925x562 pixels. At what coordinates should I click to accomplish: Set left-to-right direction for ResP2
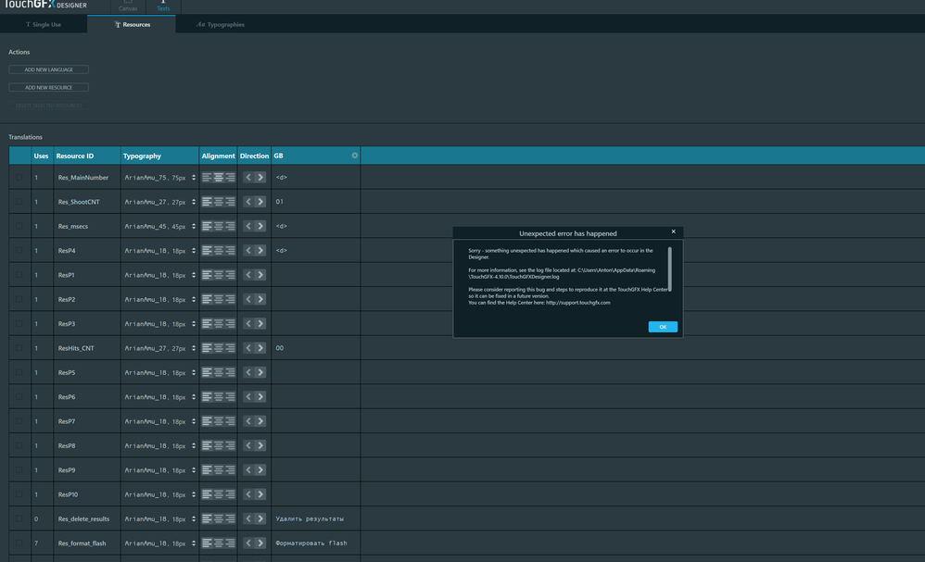(260, 299)
